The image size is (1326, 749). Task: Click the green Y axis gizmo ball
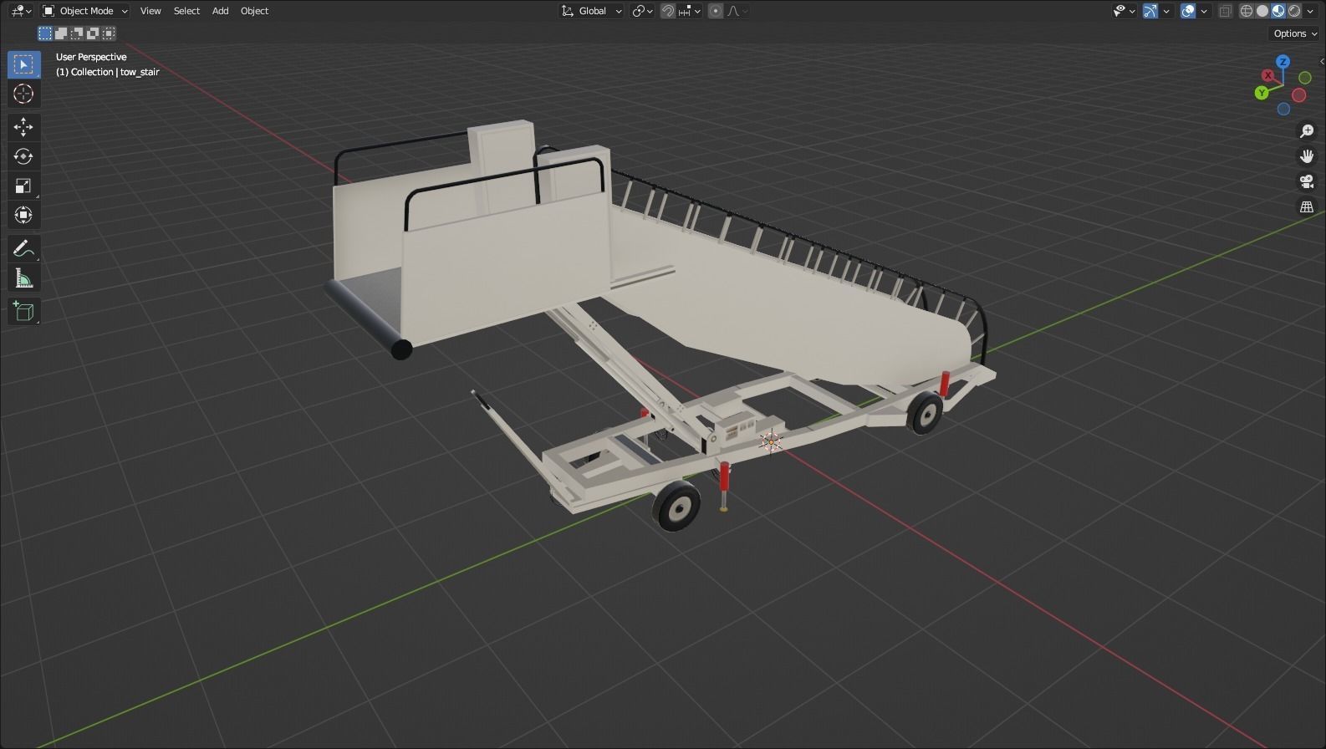[x=1262, y=93]
